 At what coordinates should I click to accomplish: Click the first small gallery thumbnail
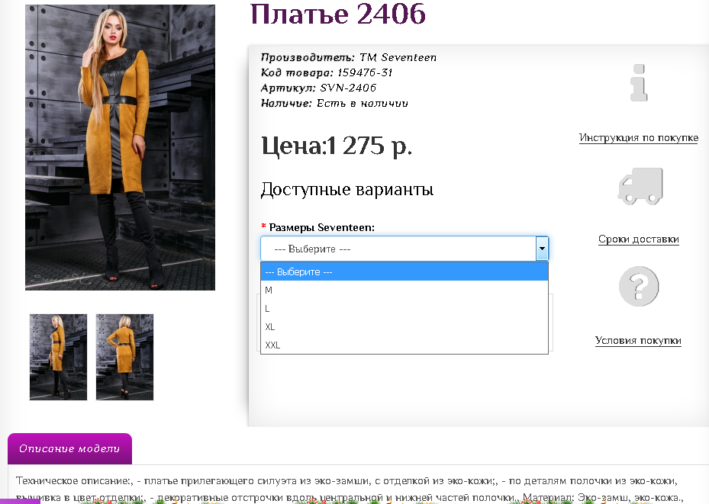[x=57, y=356]
